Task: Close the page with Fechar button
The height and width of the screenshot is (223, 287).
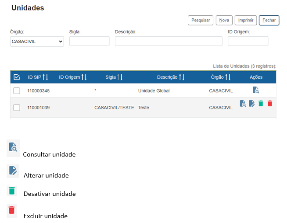Action: (x=269, y=21)
